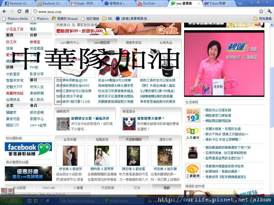This screenshot has height=205, width=274.
Task: Click the 工銀證券 horse logo icon
Action: 193,171
